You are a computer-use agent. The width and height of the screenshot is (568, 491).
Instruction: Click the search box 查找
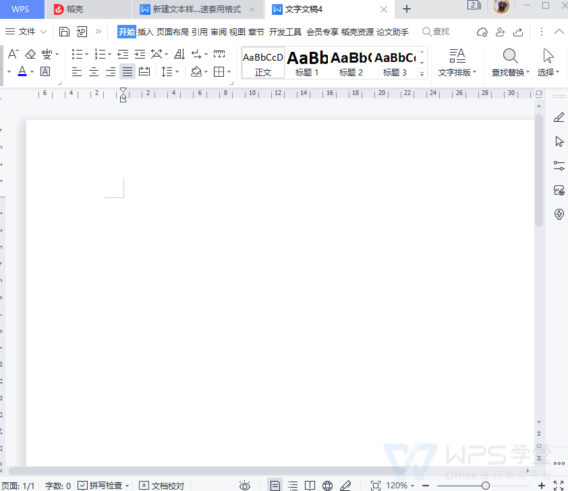[x=436, y=32]
